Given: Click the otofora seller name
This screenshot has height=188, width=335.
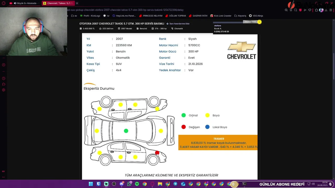Looking at the screenshot, I should [217, 26].
